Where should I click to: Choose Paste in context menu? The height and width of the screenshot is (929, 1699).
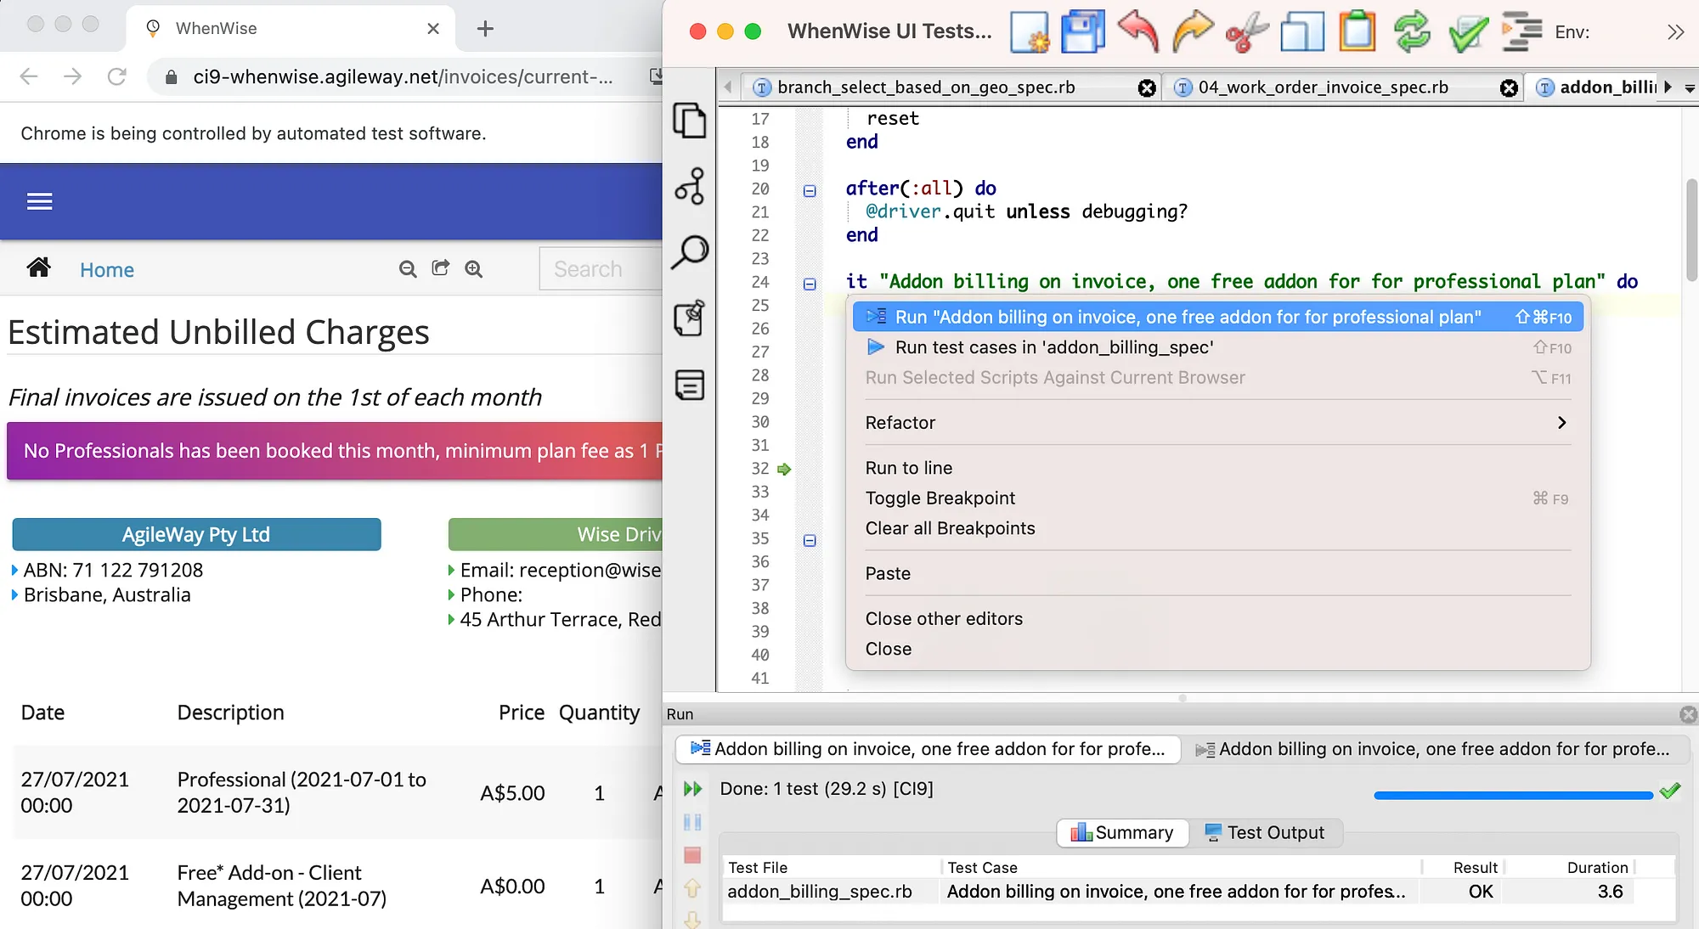click(x=1218, y=573)
